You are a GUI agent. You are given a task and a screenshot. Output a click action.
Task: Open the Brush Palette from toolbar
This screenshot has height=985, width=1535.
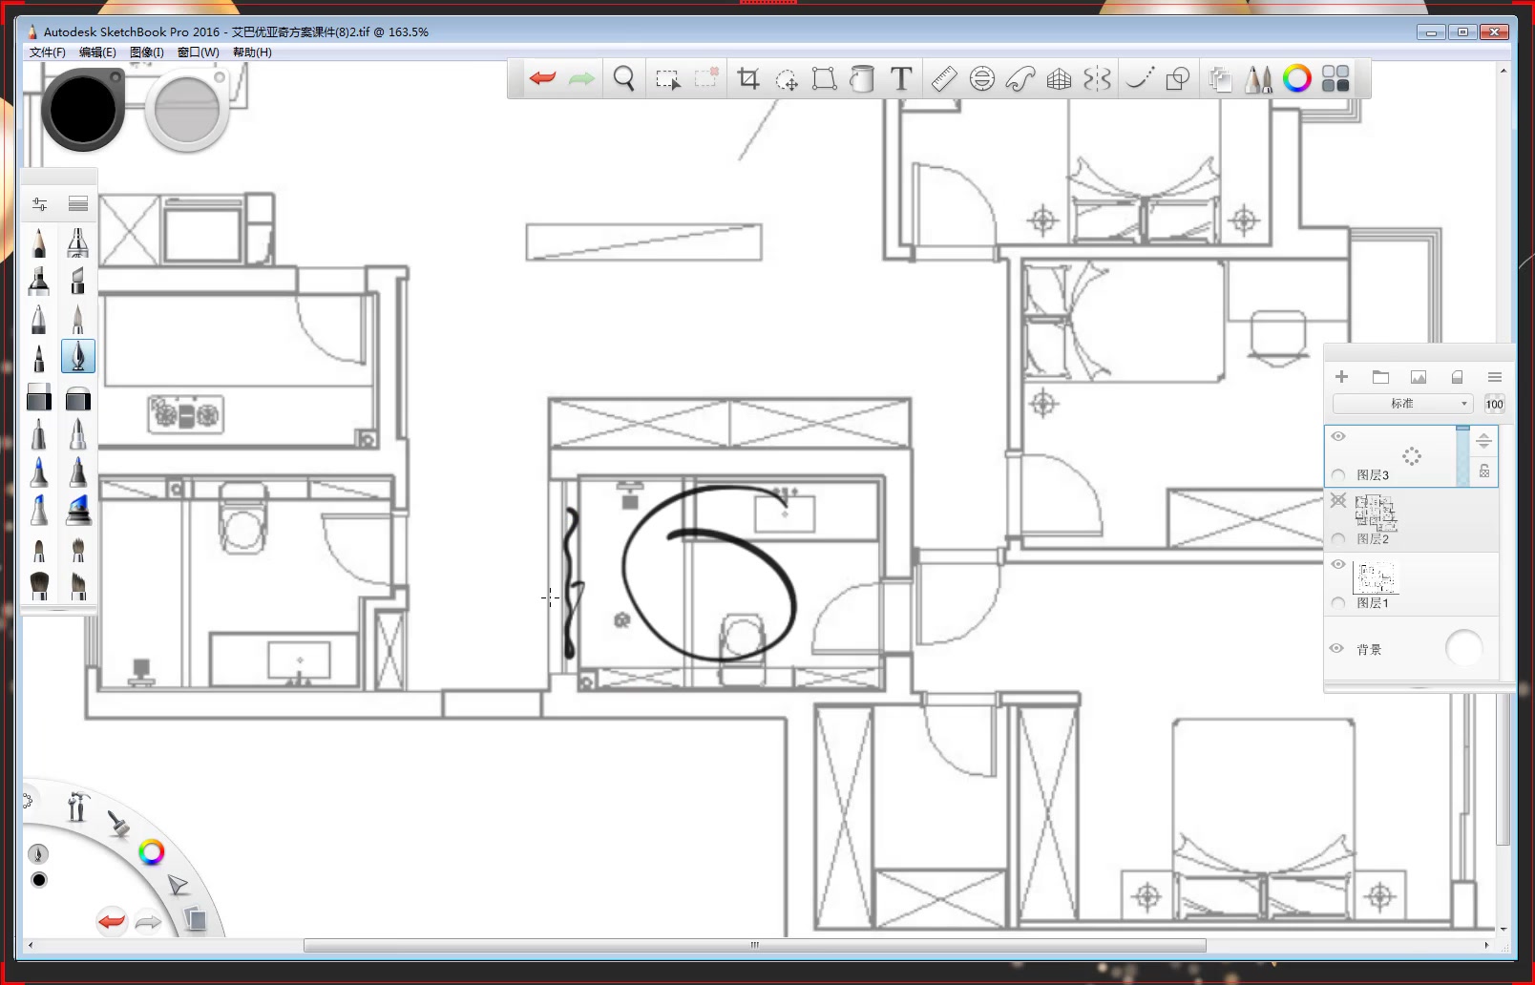pyautogui.click(x=1259, y=78)
